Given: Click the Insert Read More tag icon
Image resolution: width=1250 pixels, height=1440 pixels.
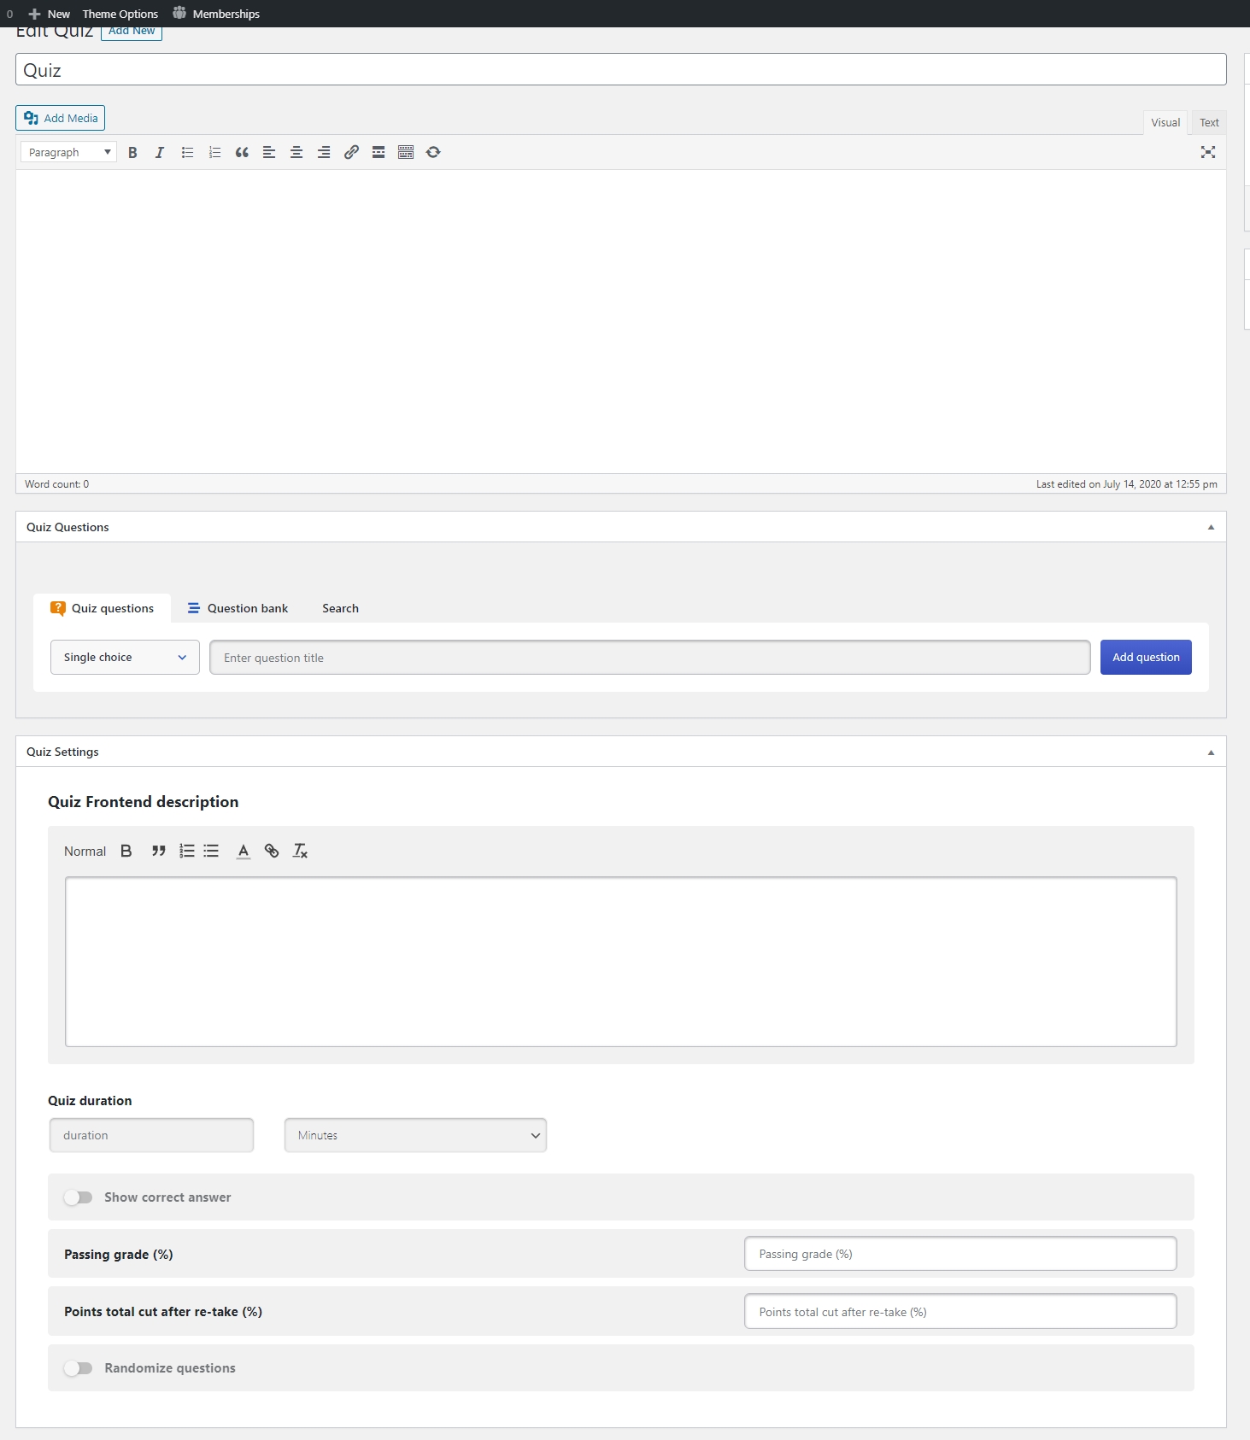Looking at the screenshot, I should point(379,152).
